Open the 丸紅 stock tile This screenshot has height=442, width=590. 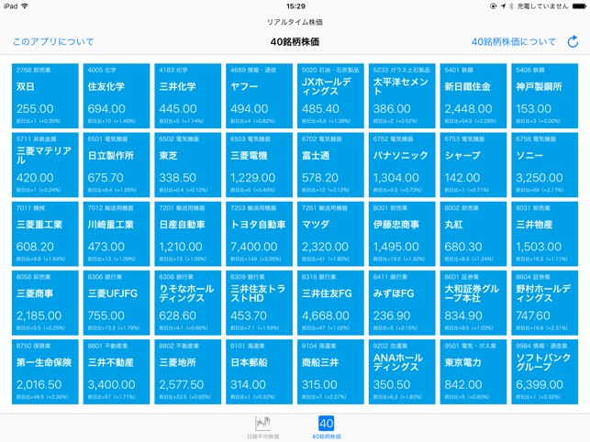(473, 234)
